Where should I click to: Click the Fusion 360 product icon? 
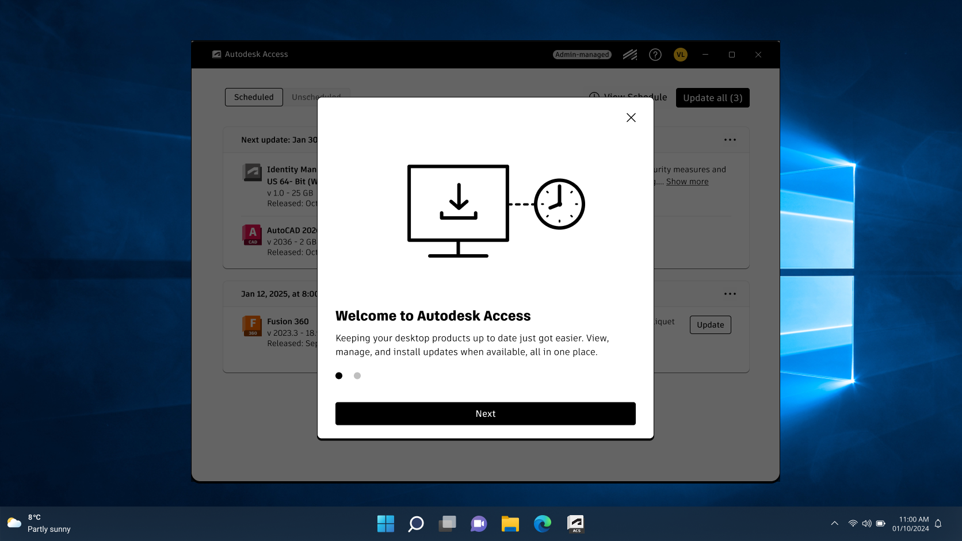(252, 326)
